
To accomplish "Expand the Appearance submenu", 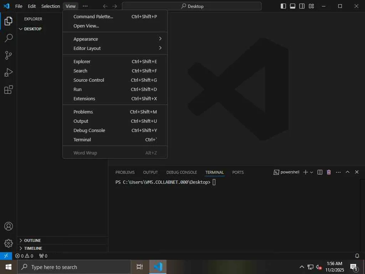I will [115, 39].
